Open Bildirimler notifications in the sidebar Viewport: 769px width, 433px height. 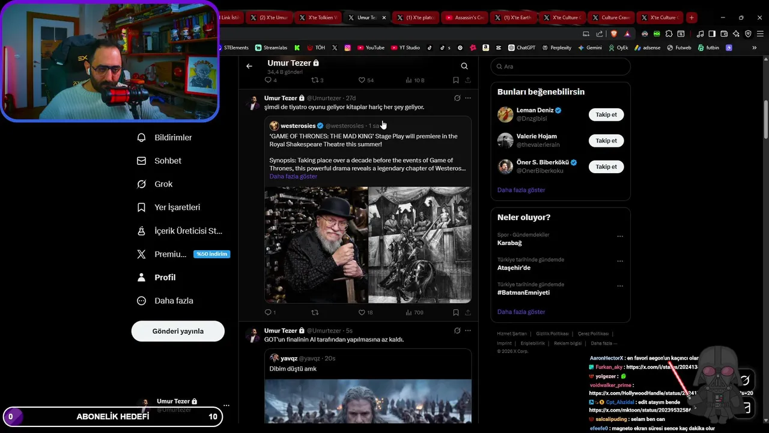165,138
